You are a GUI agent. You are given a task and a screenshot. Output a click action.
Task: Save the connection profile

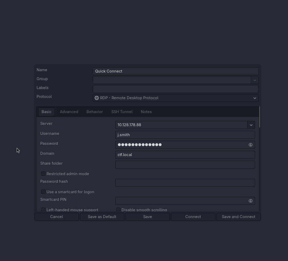tap(147, 217)
